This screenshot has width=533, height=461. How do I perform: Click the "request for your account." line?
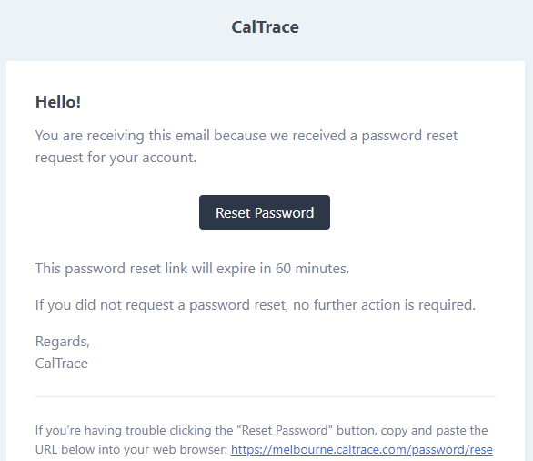[116, 158]
